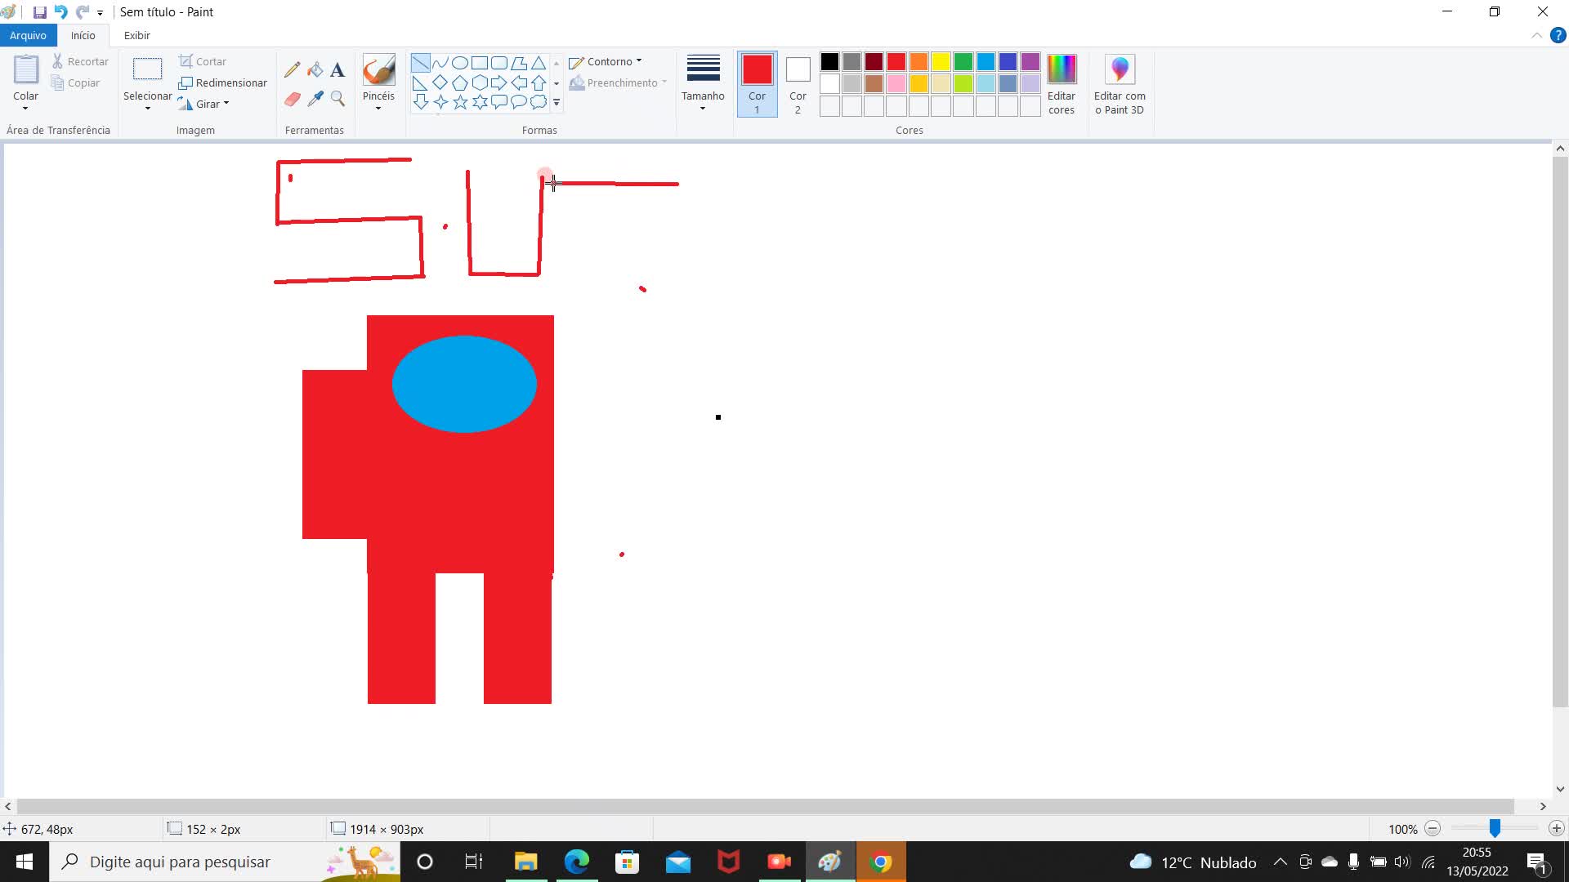The width and height of the screenshot is (1569, 882).
Task: Click the Redimensionar button
Action: point(223,82)
